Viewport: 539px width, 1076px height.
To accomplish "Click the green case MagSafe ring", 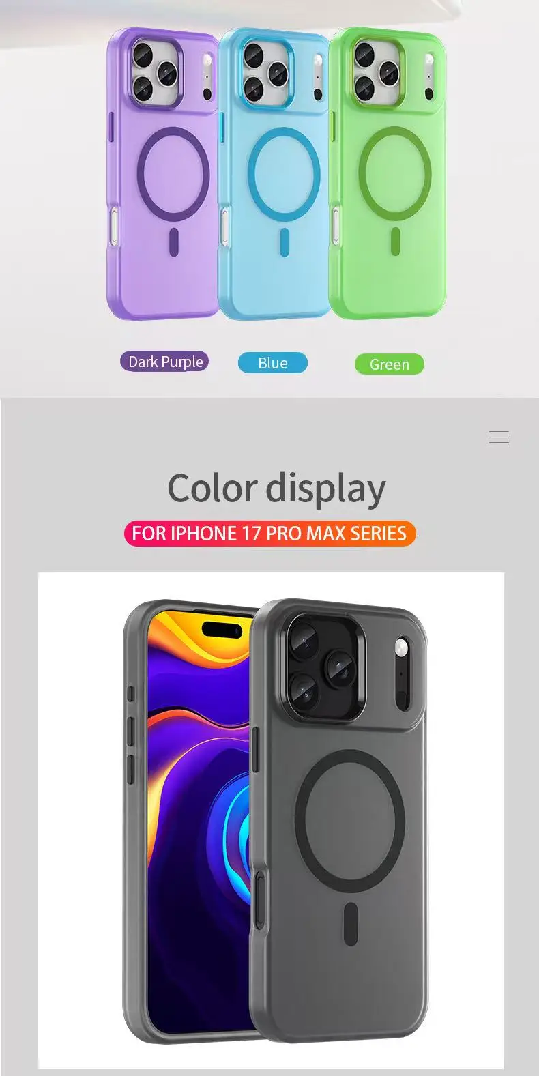I will click(394, 171).
